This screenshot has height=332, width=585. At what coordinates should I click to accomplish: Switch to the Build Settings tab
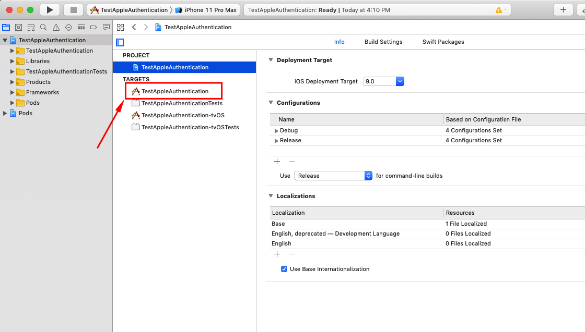(383, 42)
